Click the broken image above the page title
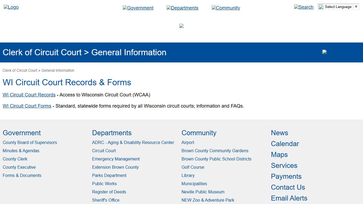Screen dimensions: 363x204 point(181,26)
